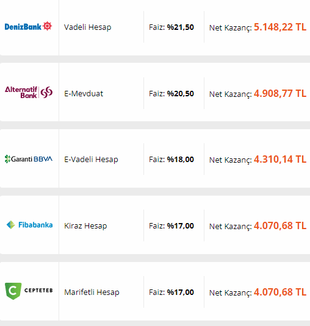
Task: Click Fibabanka's %17,00 interest rate
Action: [181, 226]
